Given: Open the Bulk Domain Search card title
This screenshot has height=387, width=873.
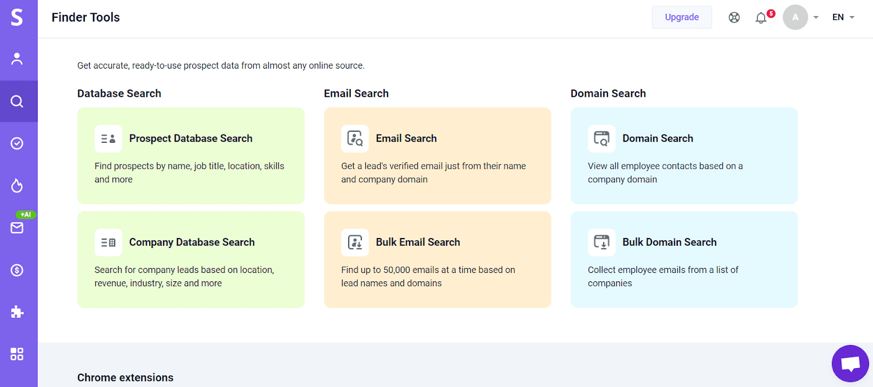Looking at the screenshot, I should click(x=670, y=242).
